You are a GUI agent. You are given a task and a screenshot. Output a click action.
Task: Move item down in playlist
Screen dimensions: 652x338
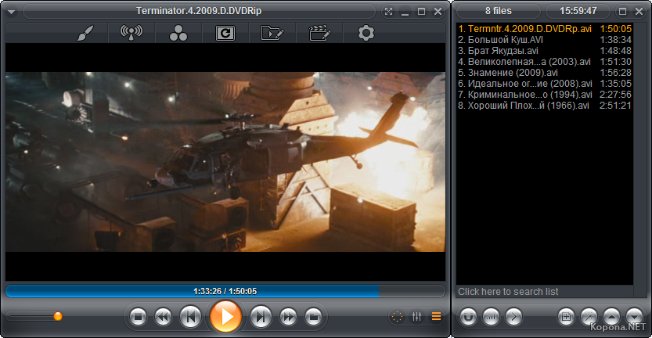point(635,317)
